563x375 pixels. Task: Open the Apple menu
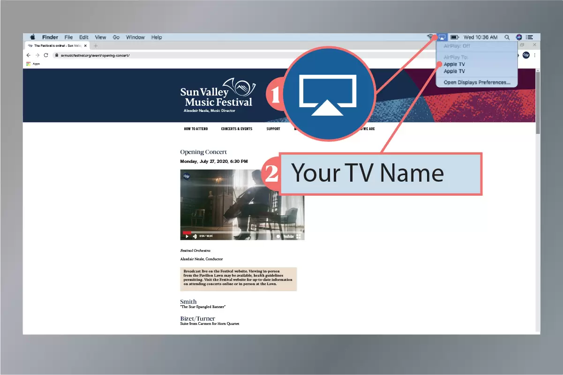[33, 37]
